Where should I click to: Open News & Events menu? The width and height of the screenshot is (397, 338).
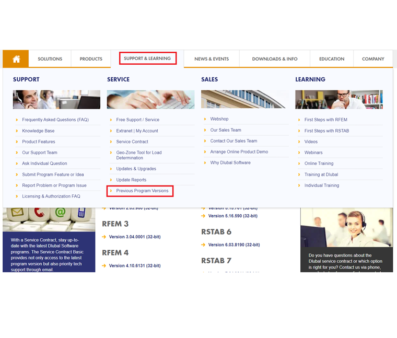(x=212, y=59)
